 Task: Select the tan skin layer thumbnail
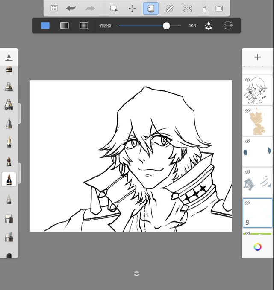[257, 121]
